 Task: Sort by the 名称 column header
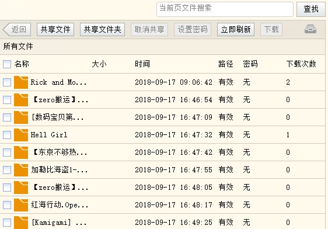point(22,64)
